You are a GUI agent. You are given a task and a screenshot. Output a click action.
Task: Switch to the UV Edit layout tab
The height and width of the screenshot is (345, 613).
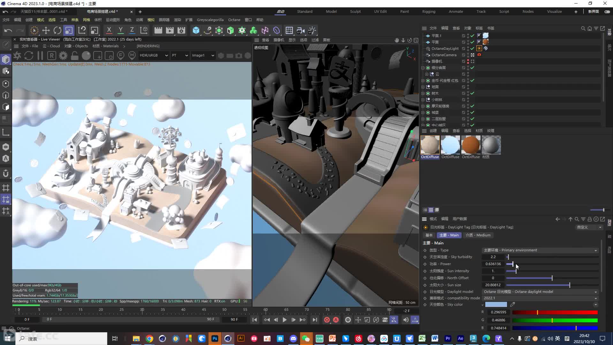pos(380,11)
